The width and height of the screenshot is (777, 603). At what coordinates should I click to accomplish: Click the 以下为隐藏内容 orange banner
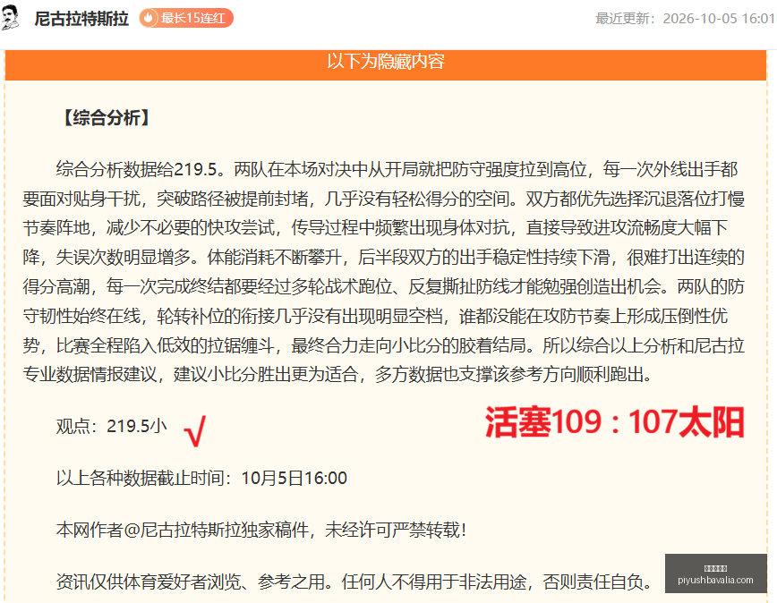[x=386, y=64]
